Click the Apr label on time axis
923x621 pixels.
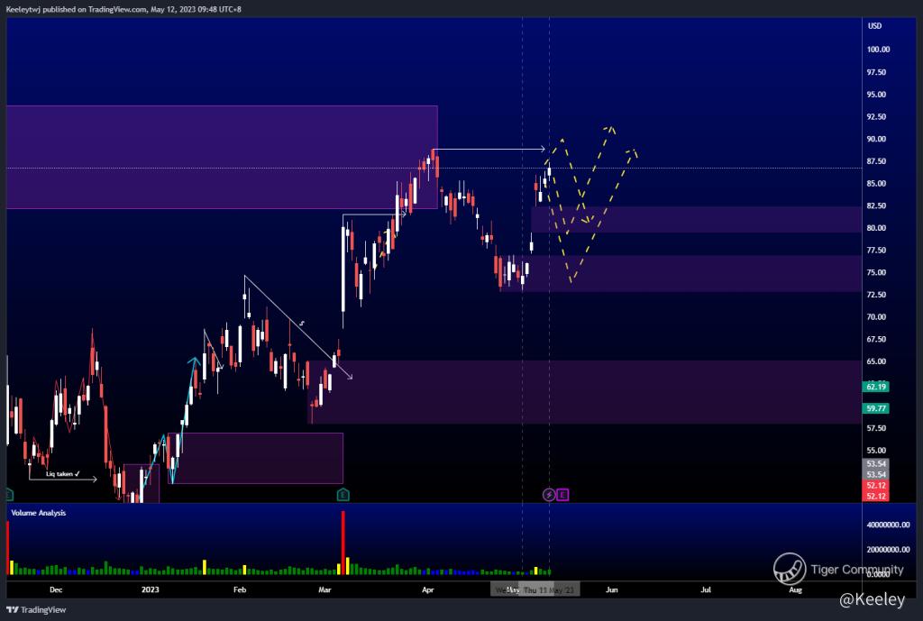428,589
